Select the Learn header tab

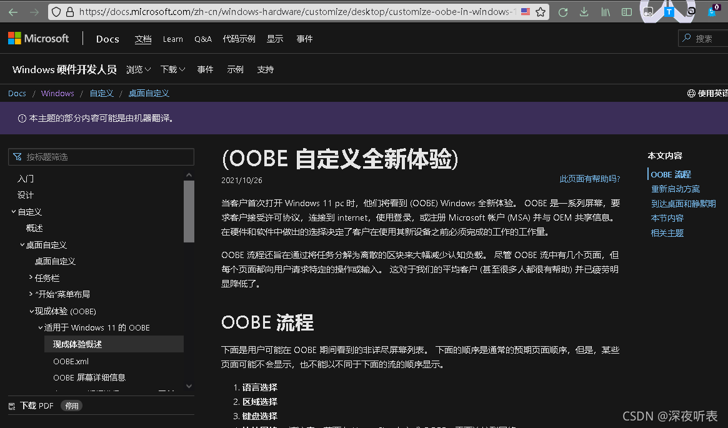point(172,39)
